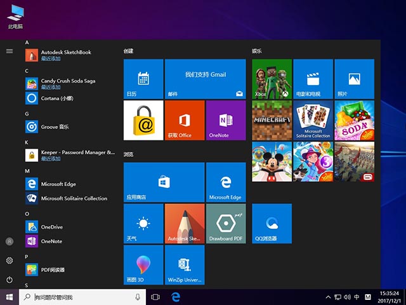This screenshot has height=305, width=406.
Task: Launch the Autodesk SketchBook tile
Action: coord(185,224)
